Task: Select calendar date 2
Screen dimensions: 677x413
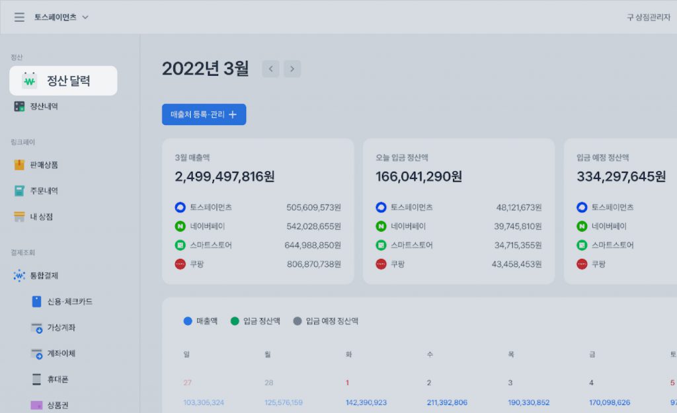Action: click(x=428, y=383)
